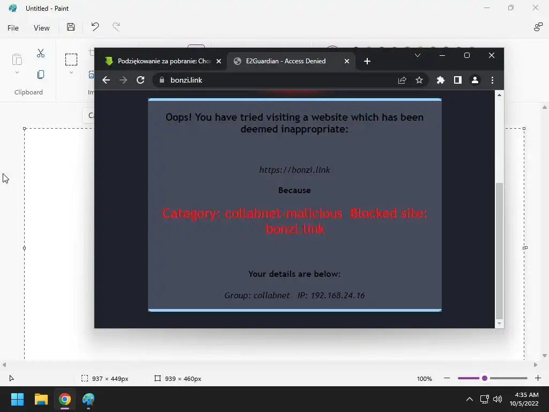
Task: Click the Group: collabnet IP text
Action: 294,296
